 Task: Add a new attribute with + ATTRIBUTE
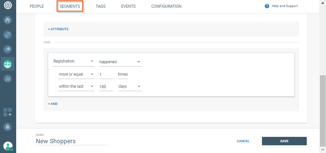(58, 29)
